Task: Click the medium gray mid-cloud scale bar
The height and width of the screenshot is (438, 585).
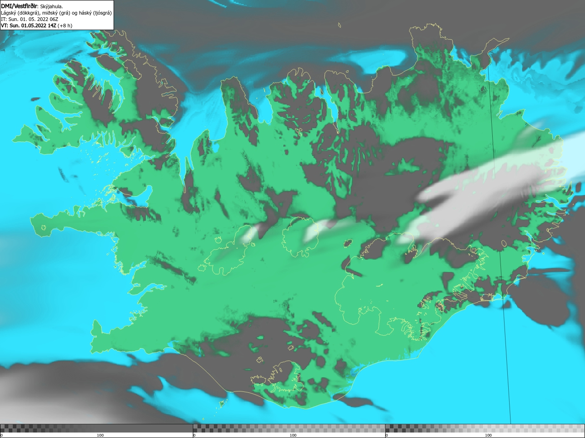Action: tap(289, 428)
